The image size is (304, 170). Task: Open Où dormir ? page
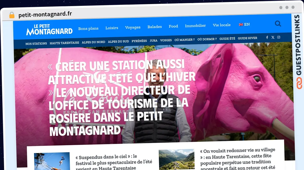pos(207,39)
